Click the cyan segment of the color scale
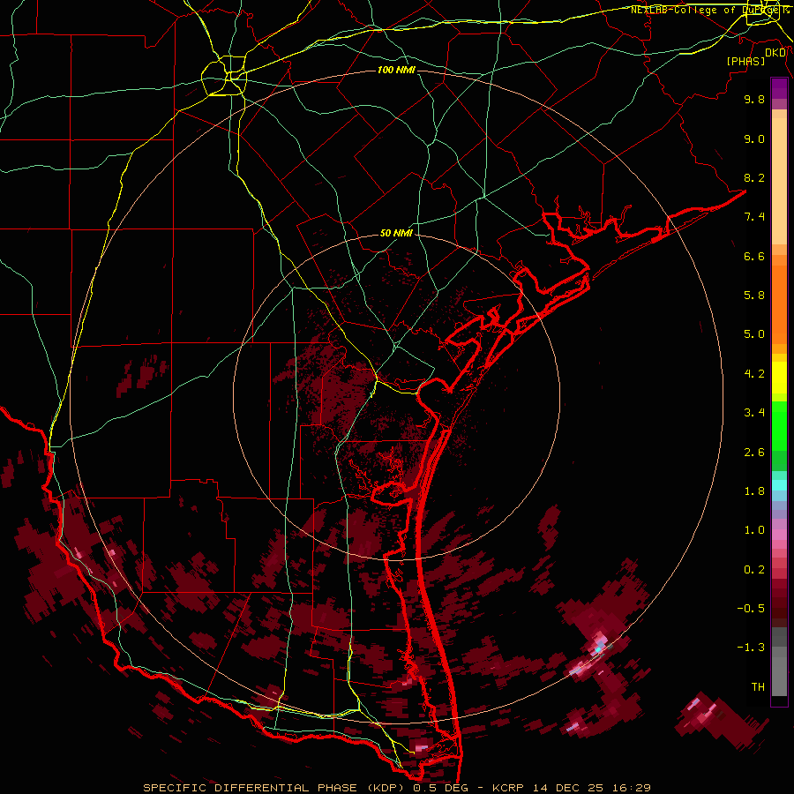The height and width of the screenshot is (794, 794). click(x=779, y=485)
